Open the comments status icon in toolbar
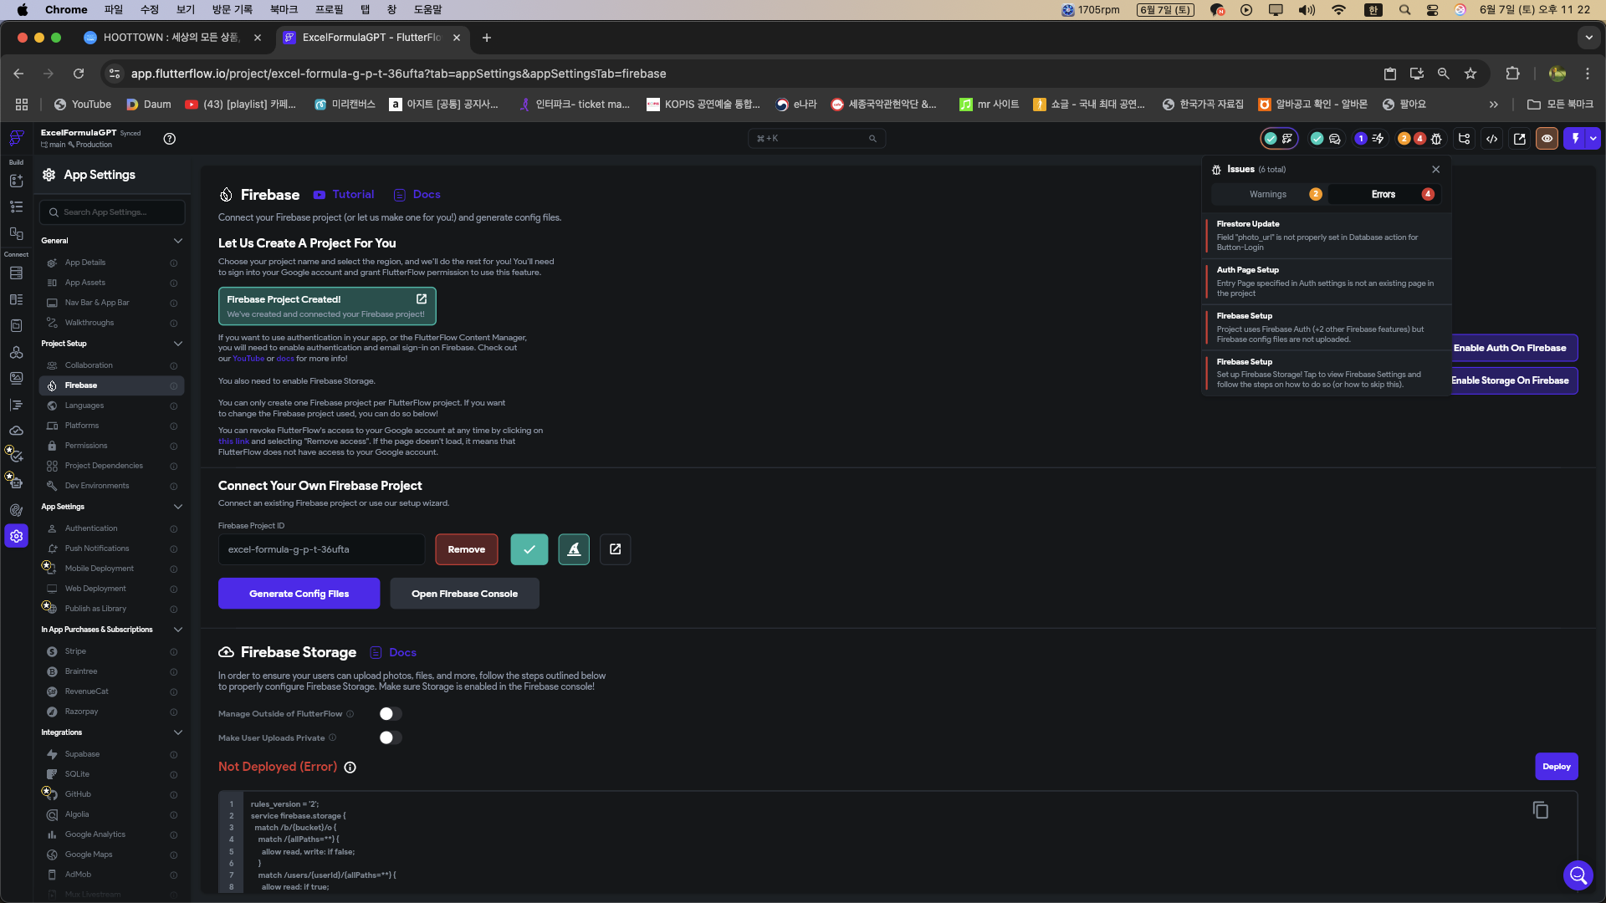The width and height of the screenshot is (1606, 903). [x=1335, y=139]
